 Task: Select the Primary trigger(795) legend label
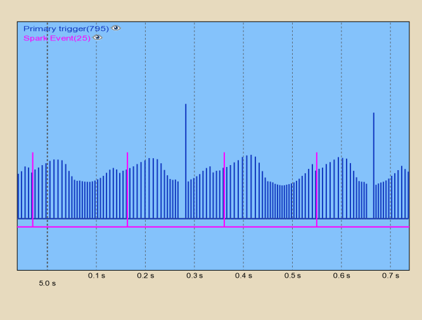(66, 28)
